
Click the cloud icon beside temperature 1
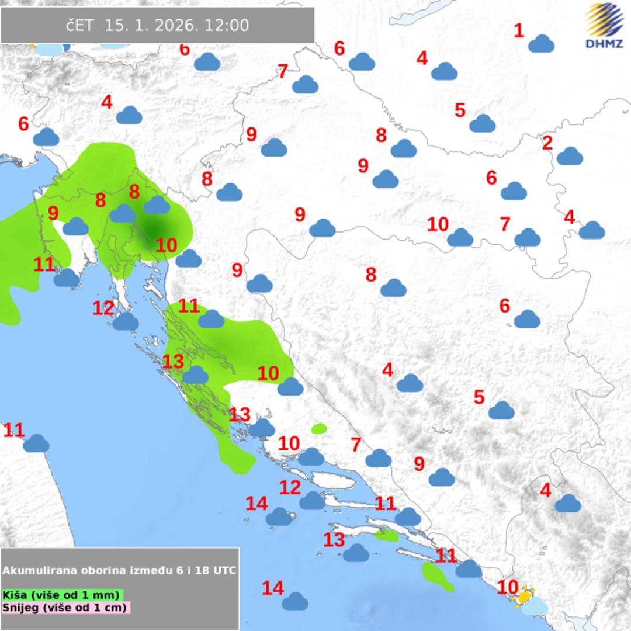541,44
